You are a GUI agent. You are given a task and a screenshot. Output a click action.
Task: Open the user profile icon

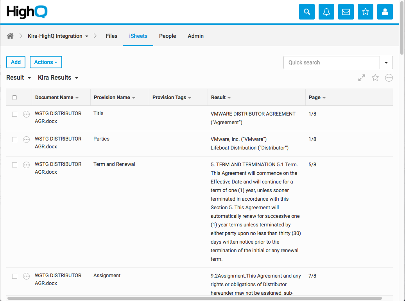[x=385, y=12]
